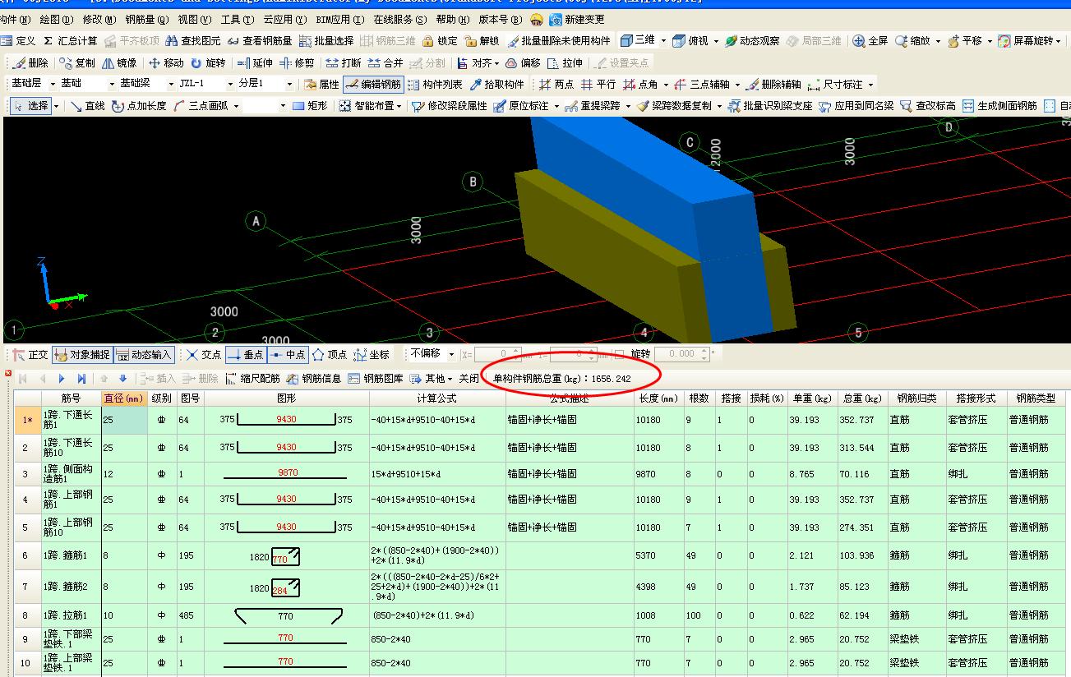Click 查看钢筋量 view rebar quantity

[260, 41]
